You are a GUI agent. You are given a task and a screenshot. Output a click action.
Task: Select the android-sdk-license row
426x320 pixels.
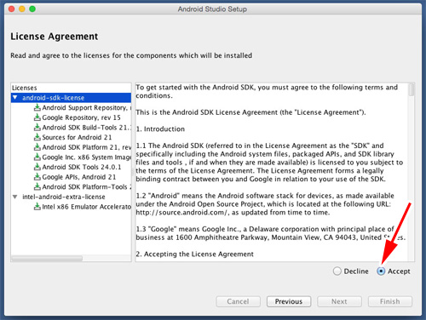point(71,98)
